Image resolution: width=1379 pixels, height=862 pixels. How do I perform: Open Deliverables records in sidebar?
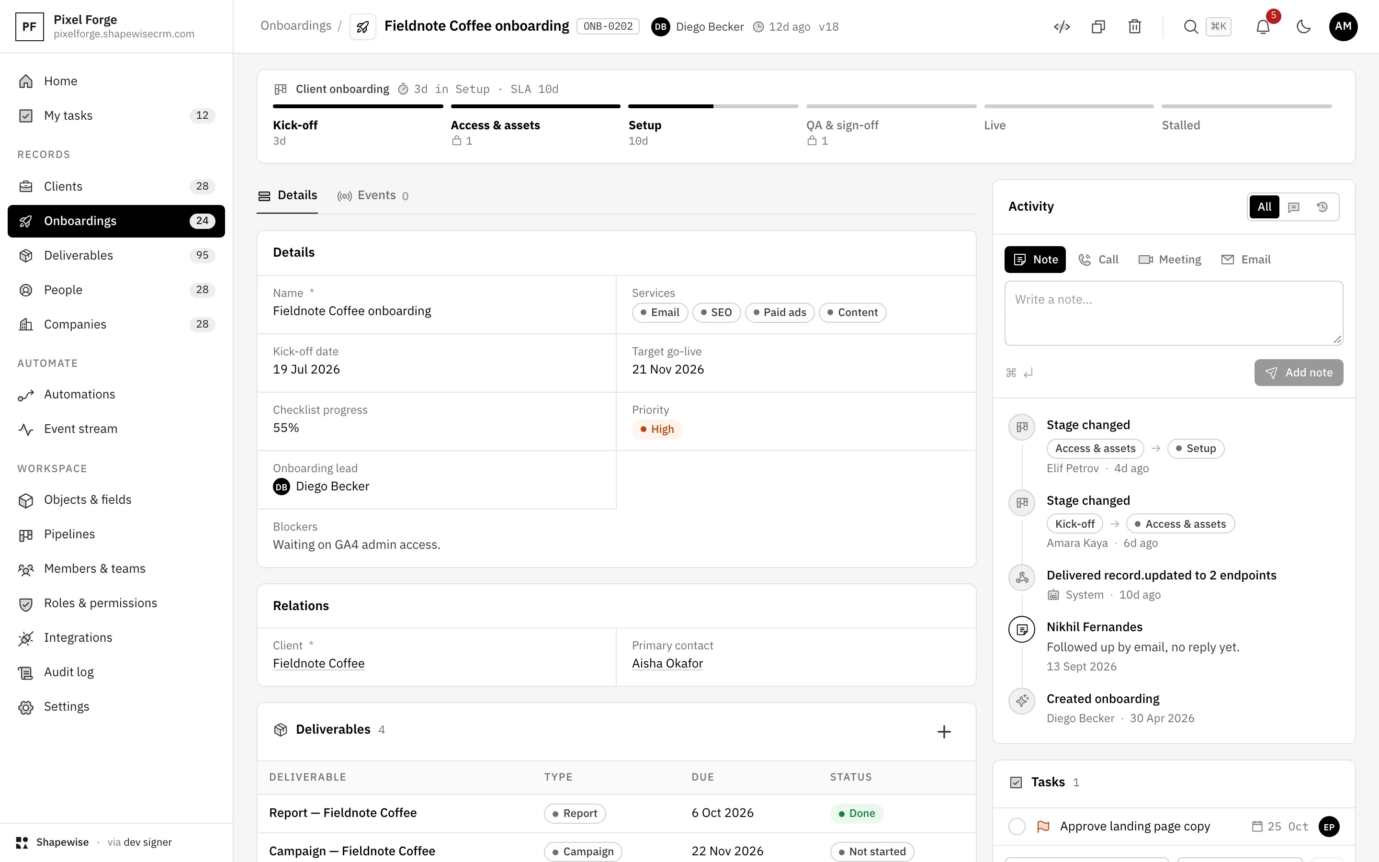click(116, 255)
